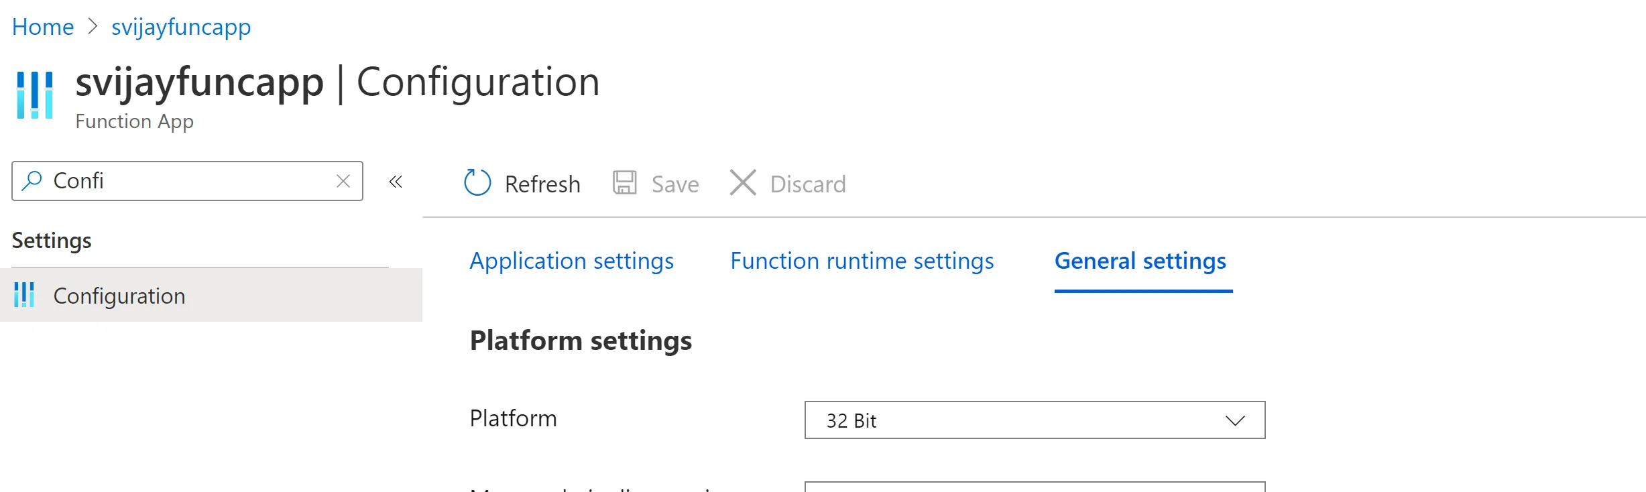Screen dimensions: 1646x492
Task: Clear the menu search box text
Action: pos(343,181)
